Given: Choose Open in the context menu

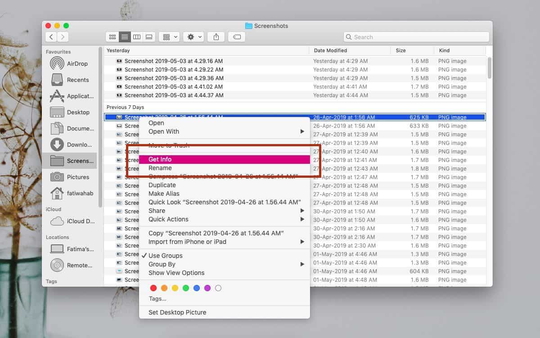Looking at the screenshot, I should (225, 123).
